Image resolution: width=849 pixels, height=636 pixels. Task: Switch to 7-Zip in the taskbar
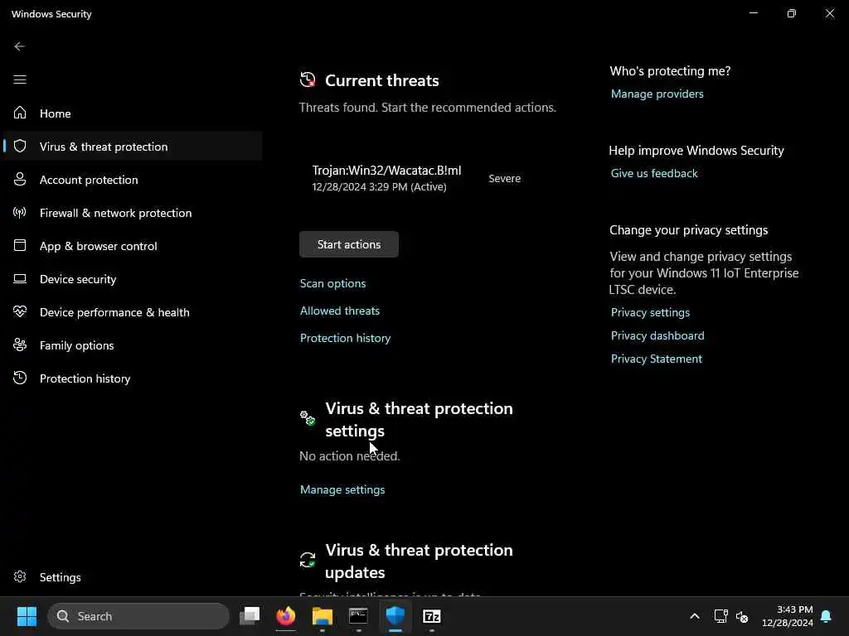click(x=431, y=616)
